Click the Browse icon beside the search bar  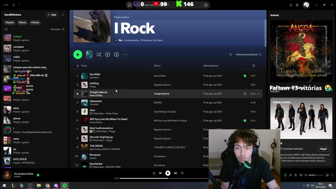click(206, 5)
